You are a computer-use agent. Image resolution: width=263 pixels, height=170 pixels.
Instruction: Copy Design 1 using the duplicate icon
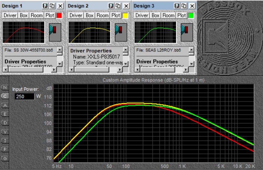tap(52, 6)
